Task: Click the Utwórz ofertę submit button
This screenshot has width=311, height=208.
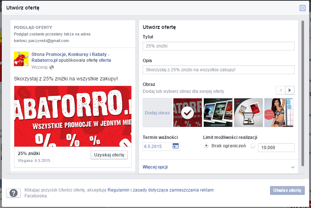Action: pos(287,190)
